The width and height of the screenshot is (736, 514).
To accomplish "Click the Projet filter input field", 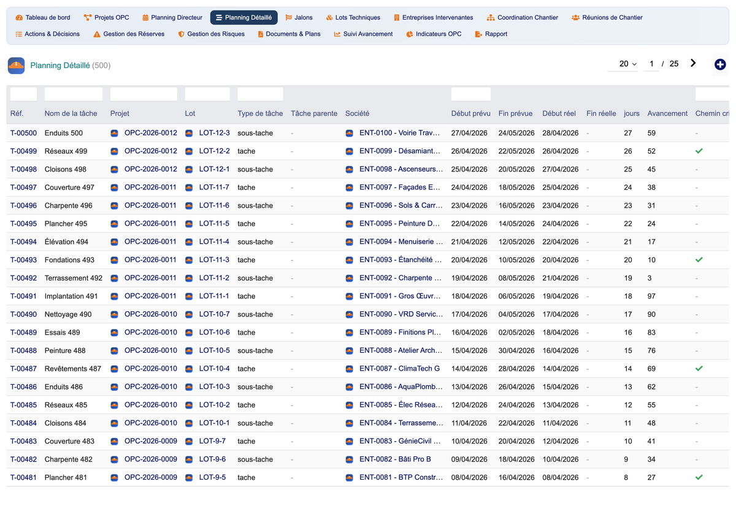I will 144,94.
